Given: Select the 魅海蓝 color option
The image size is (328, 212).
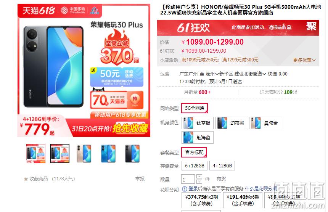Looking at the screenshot, I should point(198,137).
